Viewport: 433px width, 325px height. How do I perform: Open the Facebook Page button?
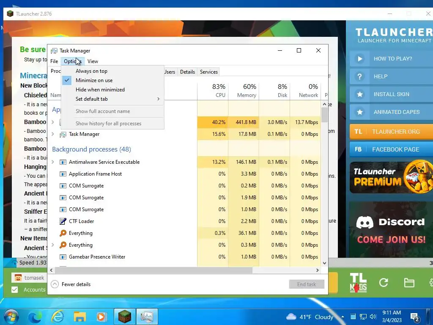[x=391, y=149]
